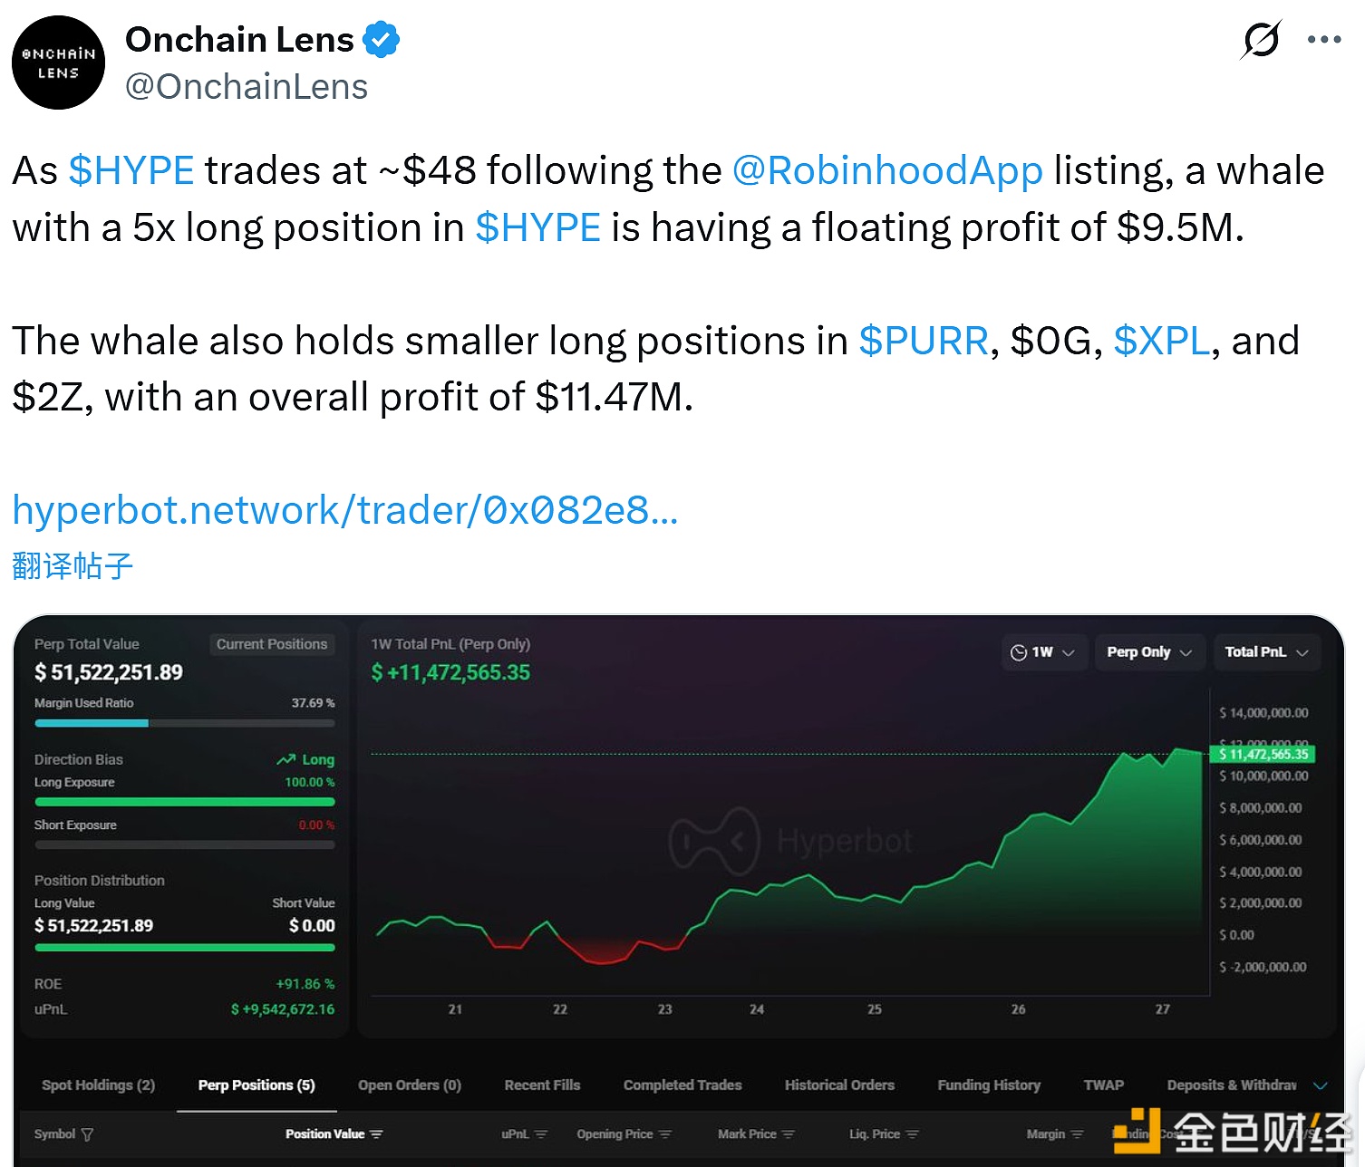Screen dimensions: 1365x1167
Task: Click the Onchain Lens profile avatar
Action: 59,63
